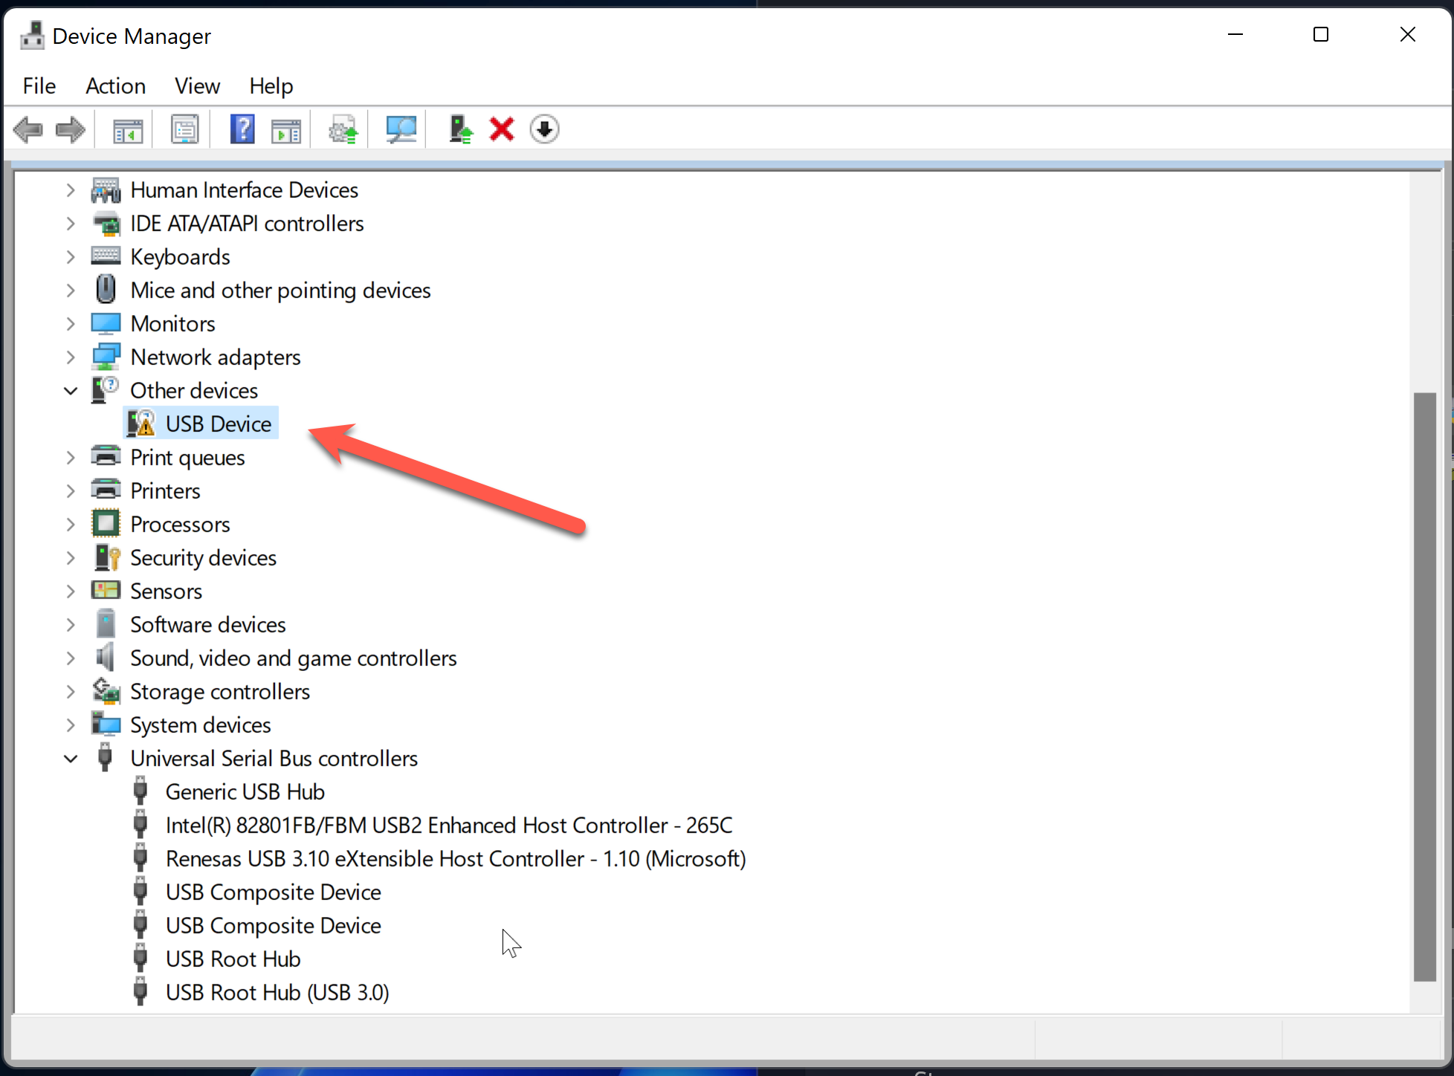
Task: Click Scan for hardware changes monitor icon
Action: (x=401, y=130)
